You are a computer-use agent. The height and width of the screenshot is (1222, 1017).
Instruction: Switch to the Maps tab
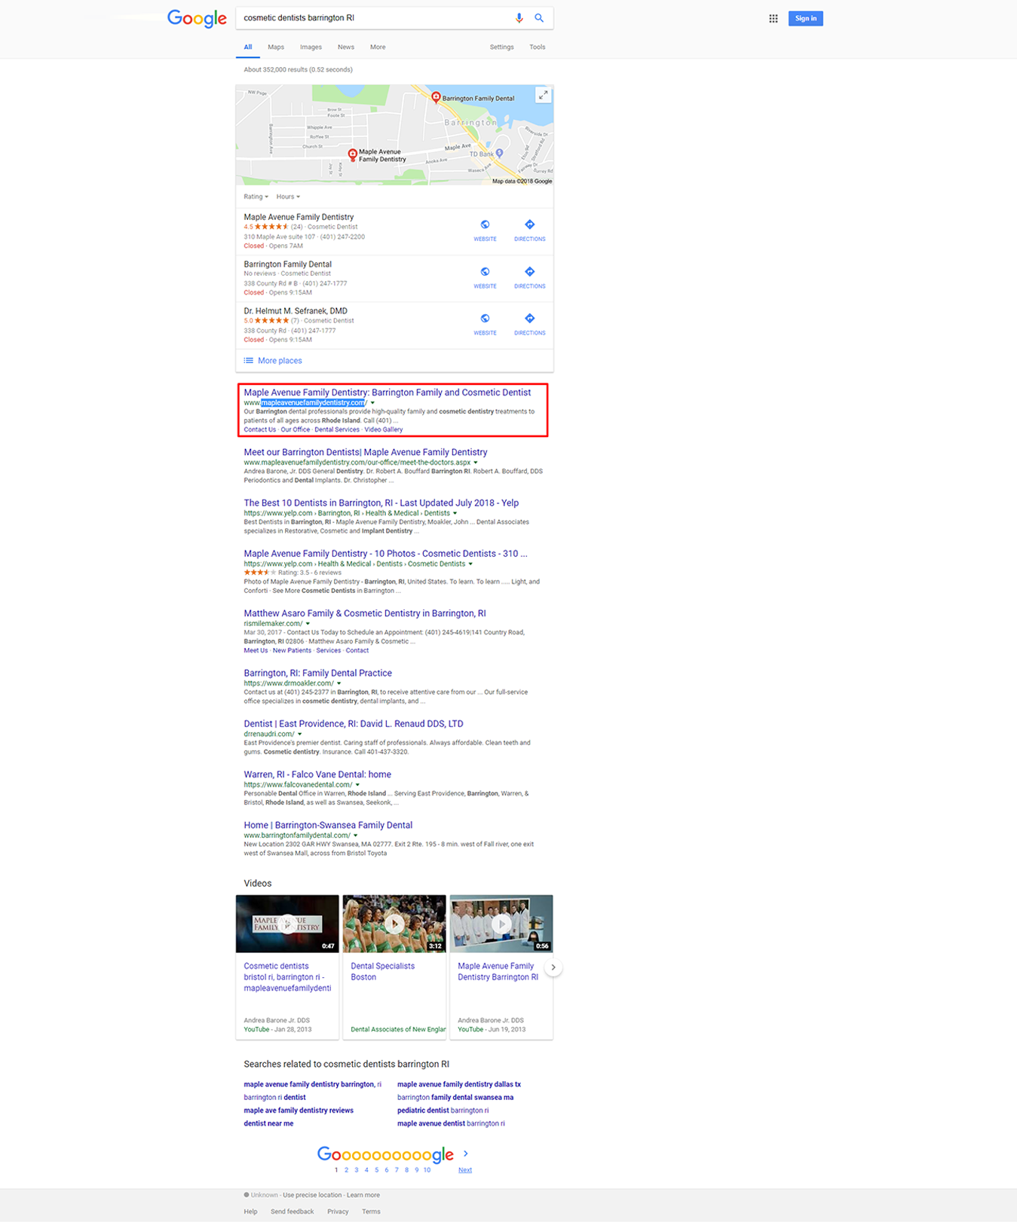(276, 47)
